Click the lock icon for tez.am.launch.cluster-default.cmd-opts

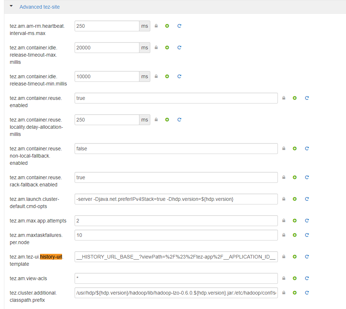[284, 199]
